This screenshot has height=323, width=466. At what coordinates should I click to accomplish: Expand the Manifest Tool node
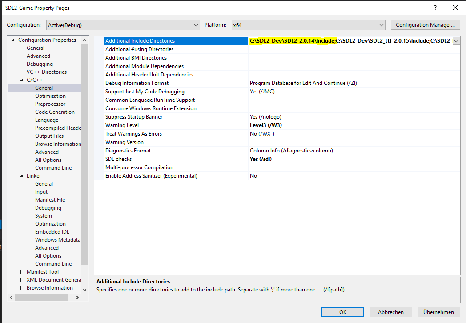[22, 272]
